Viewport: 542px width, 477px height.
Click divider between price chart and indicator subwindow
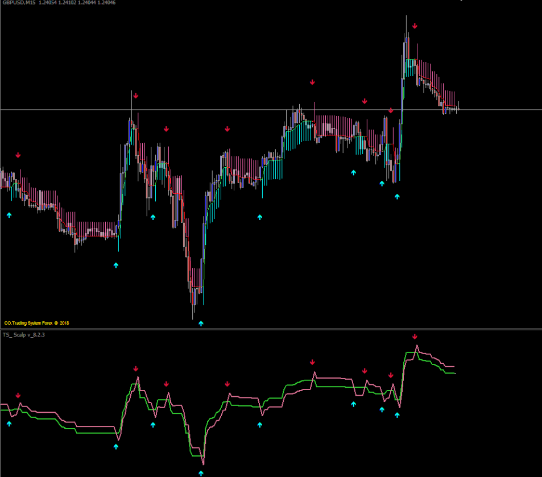(271, 329)
